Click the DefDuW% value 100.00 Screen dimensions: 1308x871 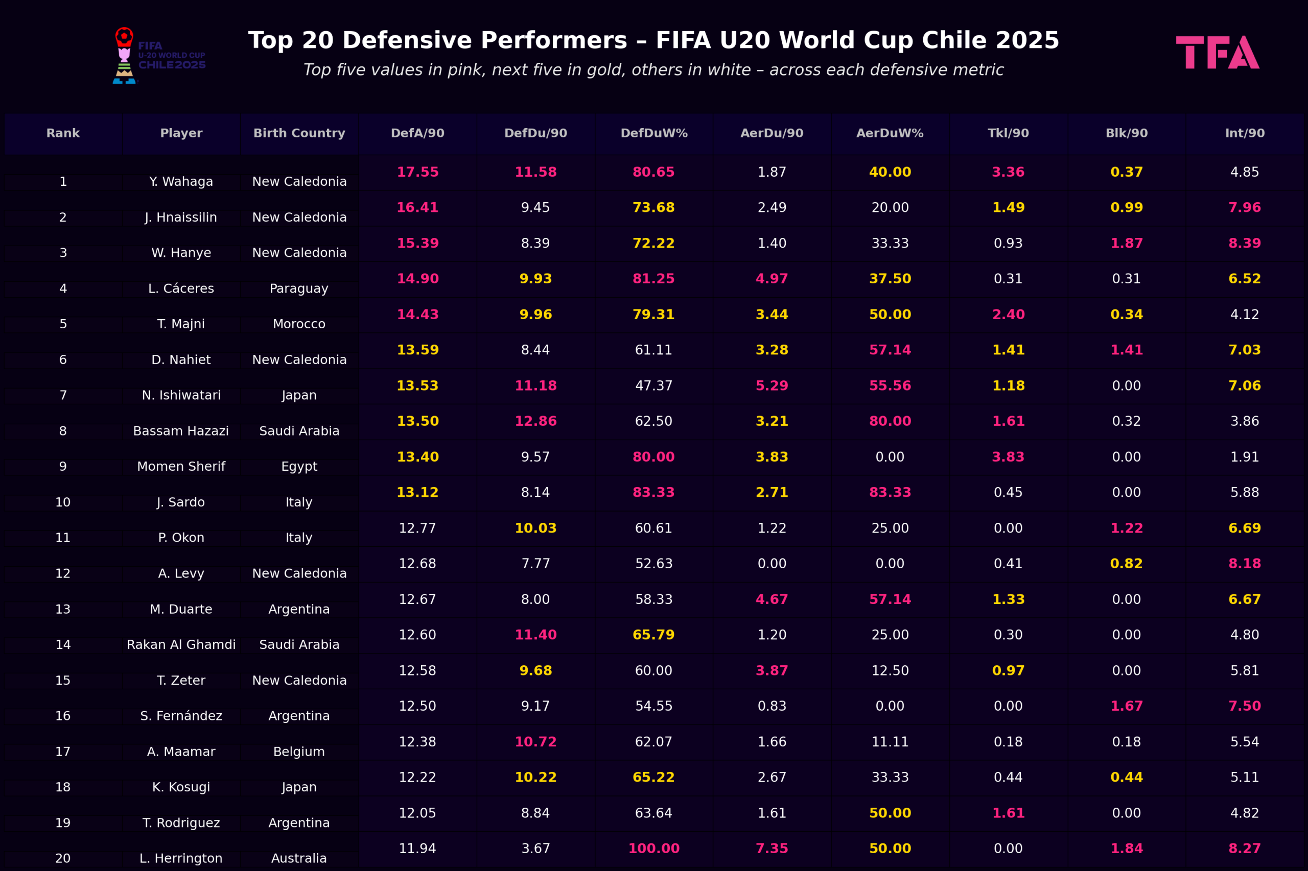point(653,849)
